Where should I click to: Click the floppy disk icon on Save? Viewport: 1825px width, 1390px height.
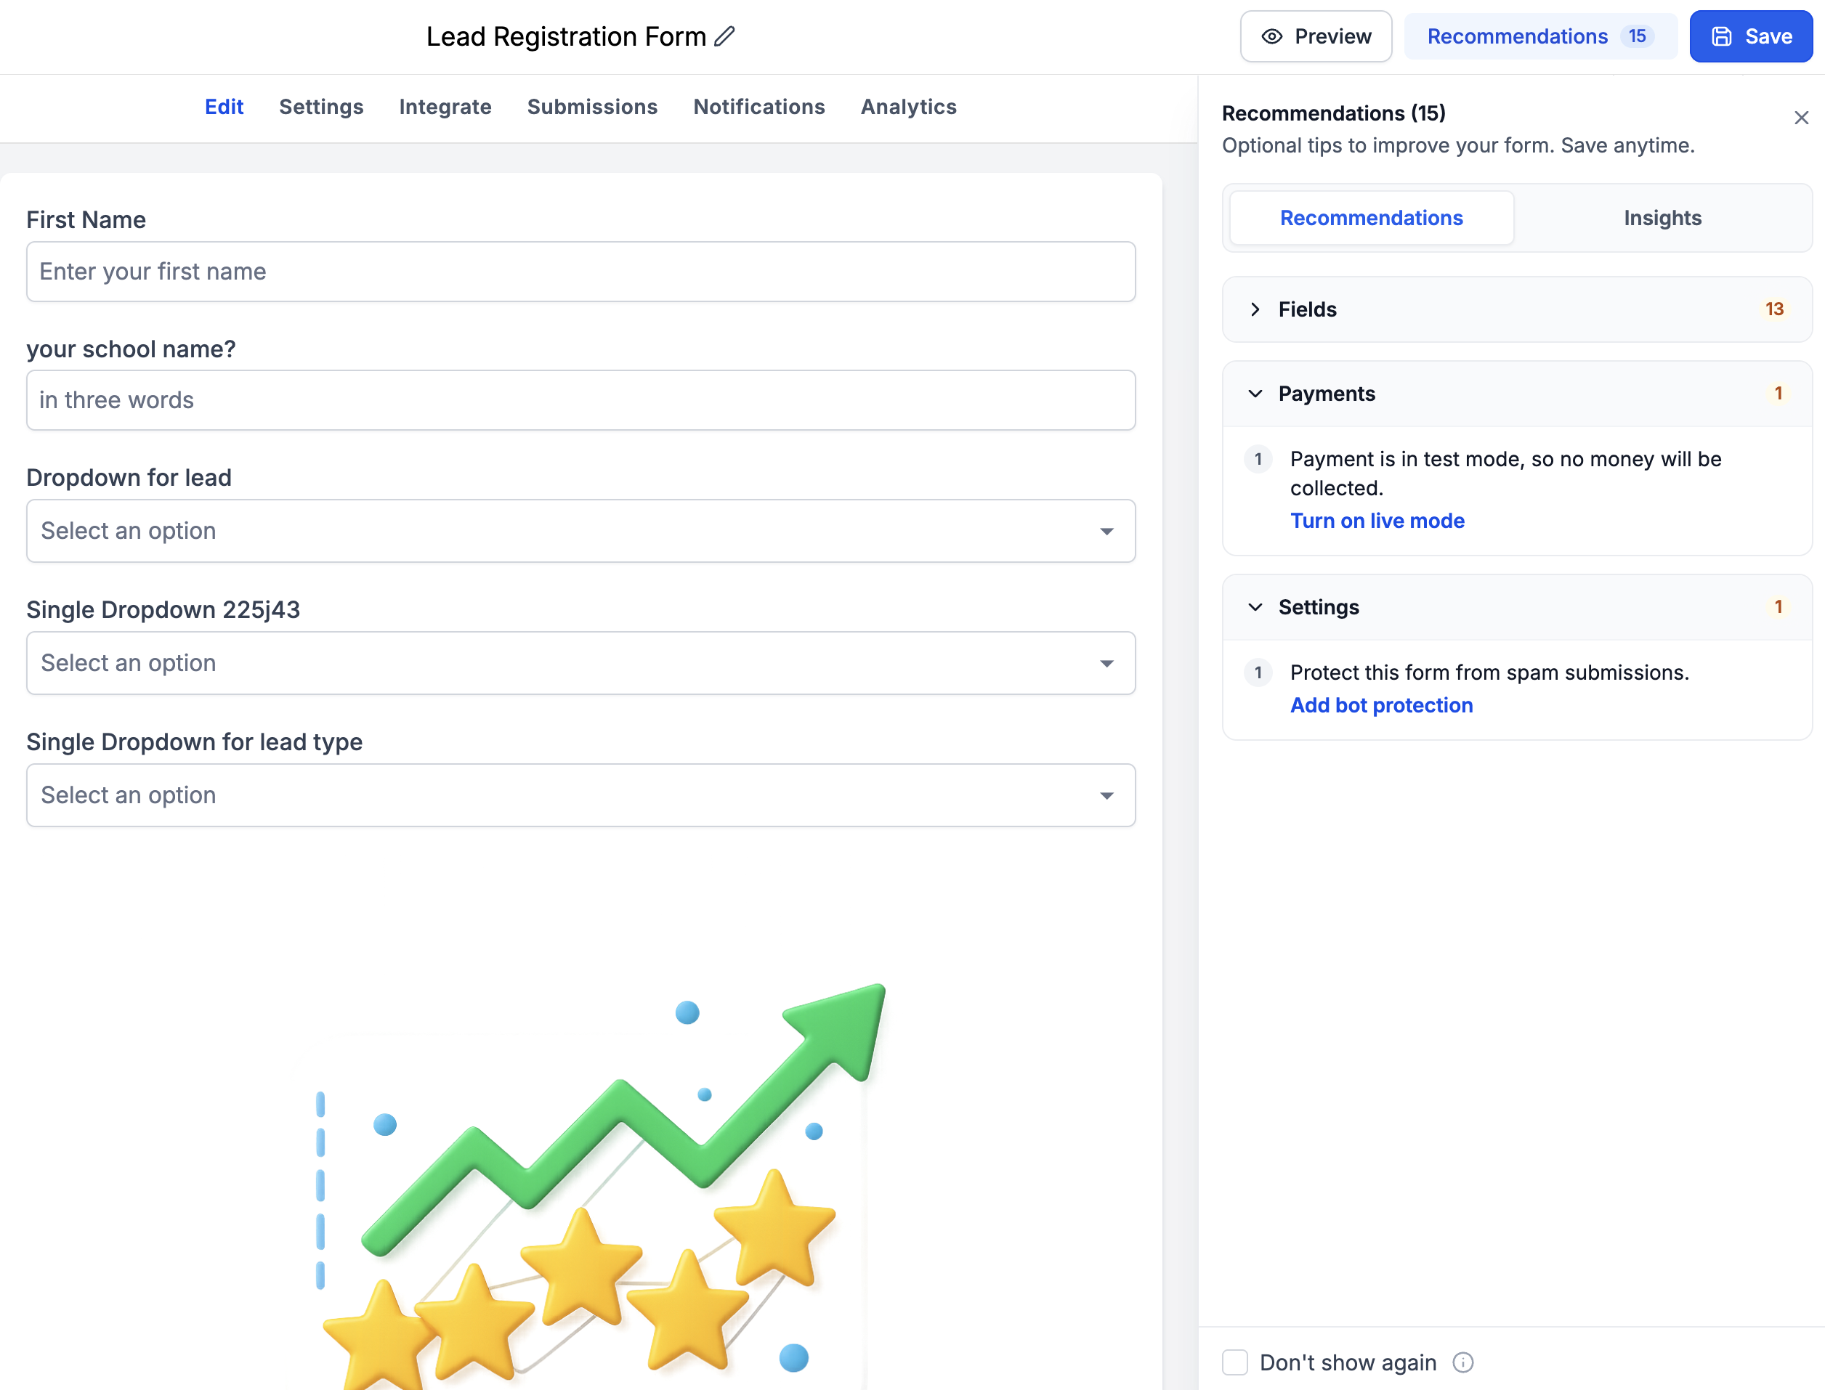[1722, 36]
